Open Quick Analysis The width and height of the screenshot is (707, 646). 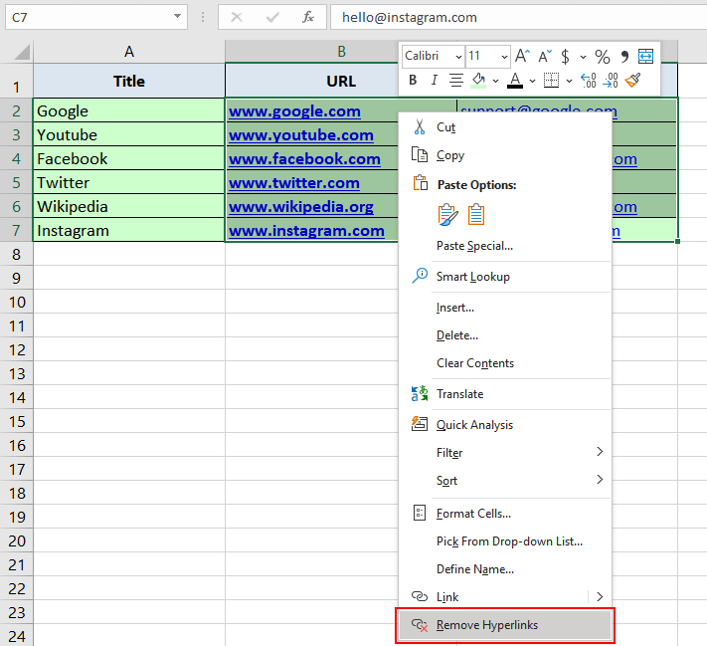tap(505, 425)
